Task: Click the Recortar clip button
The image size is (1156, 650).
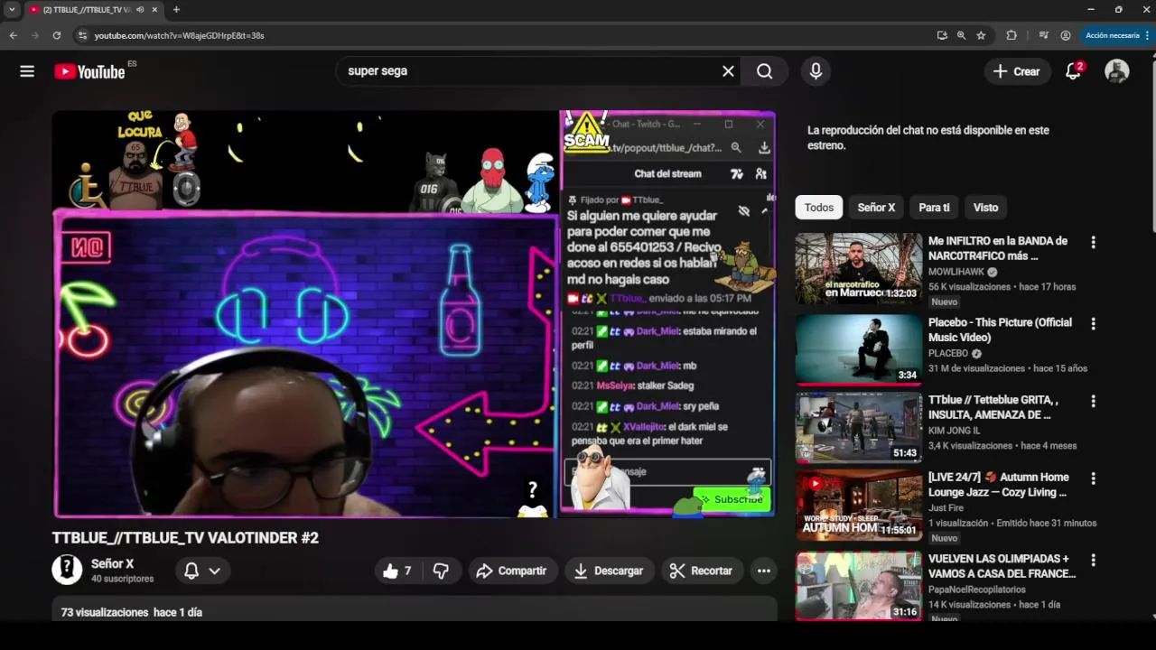Action: pos(702,571)
